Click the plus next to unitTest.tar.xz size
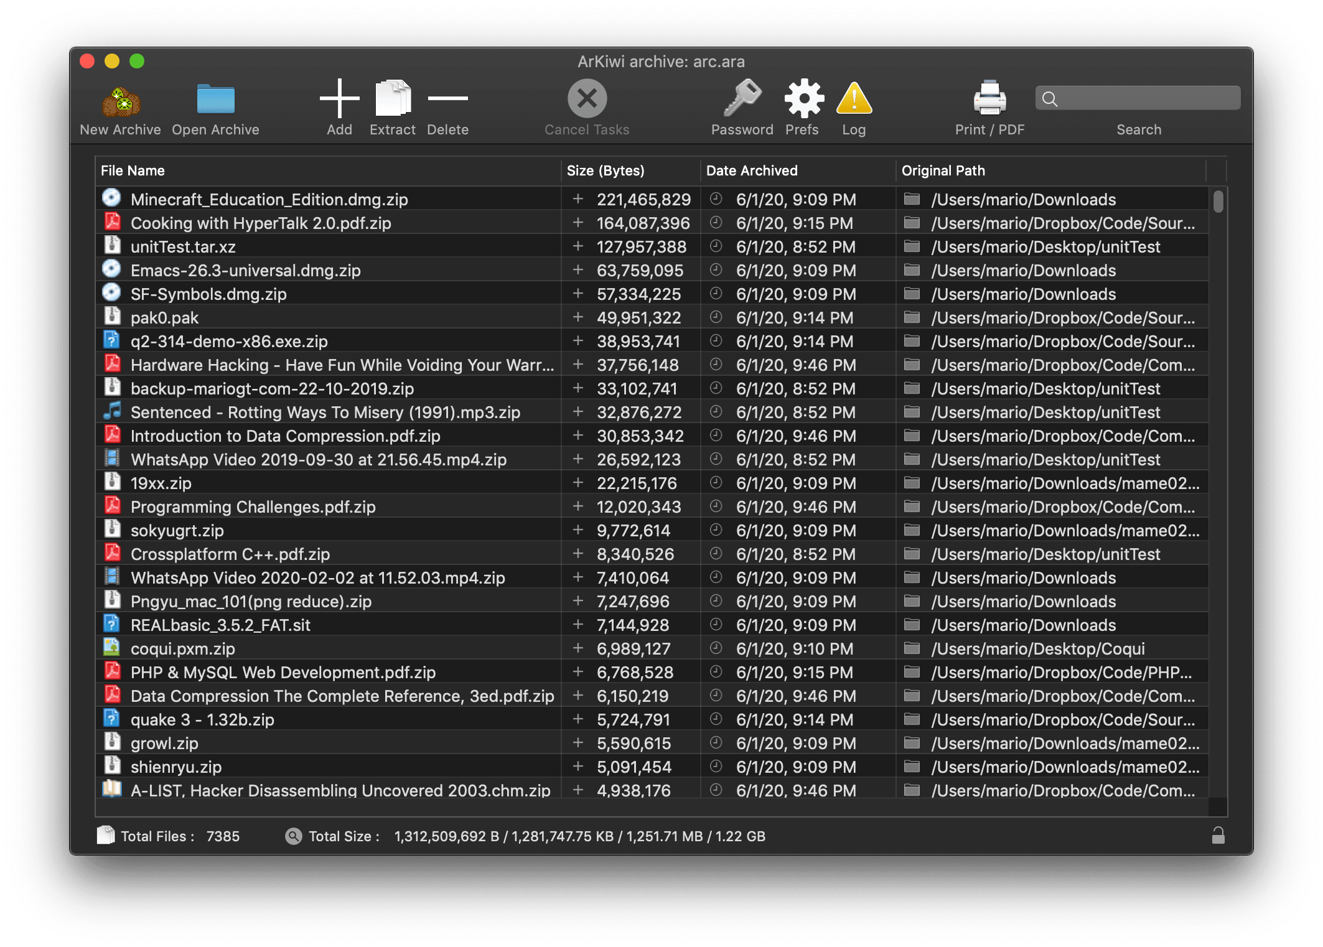 [x=578, y=246]
